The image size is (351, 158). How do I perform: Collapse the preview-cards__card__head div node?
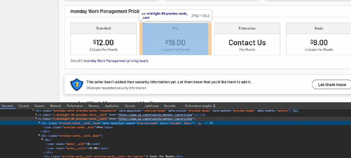click(39, 123)
